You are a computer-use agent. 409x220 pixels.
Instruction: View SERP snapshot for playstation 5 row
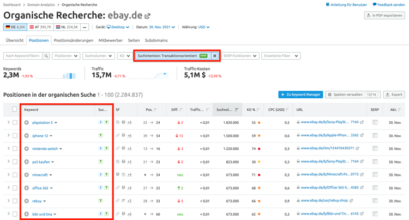375,122
